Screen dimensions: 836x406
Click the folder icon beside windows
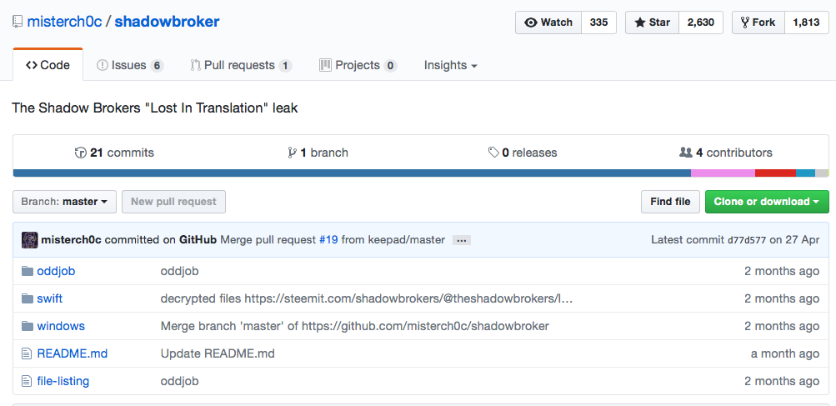pos(28,326)
